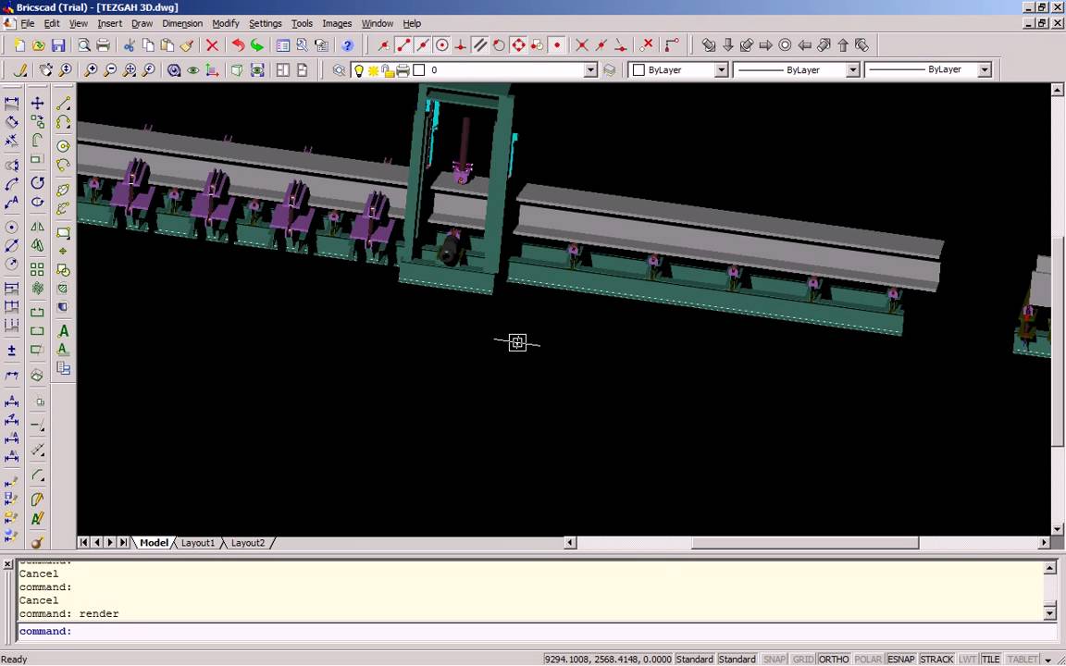The image size is (1066, 666).
Task: Jump to the first layout tab with the arrow
Action: (x=83, y=542)
